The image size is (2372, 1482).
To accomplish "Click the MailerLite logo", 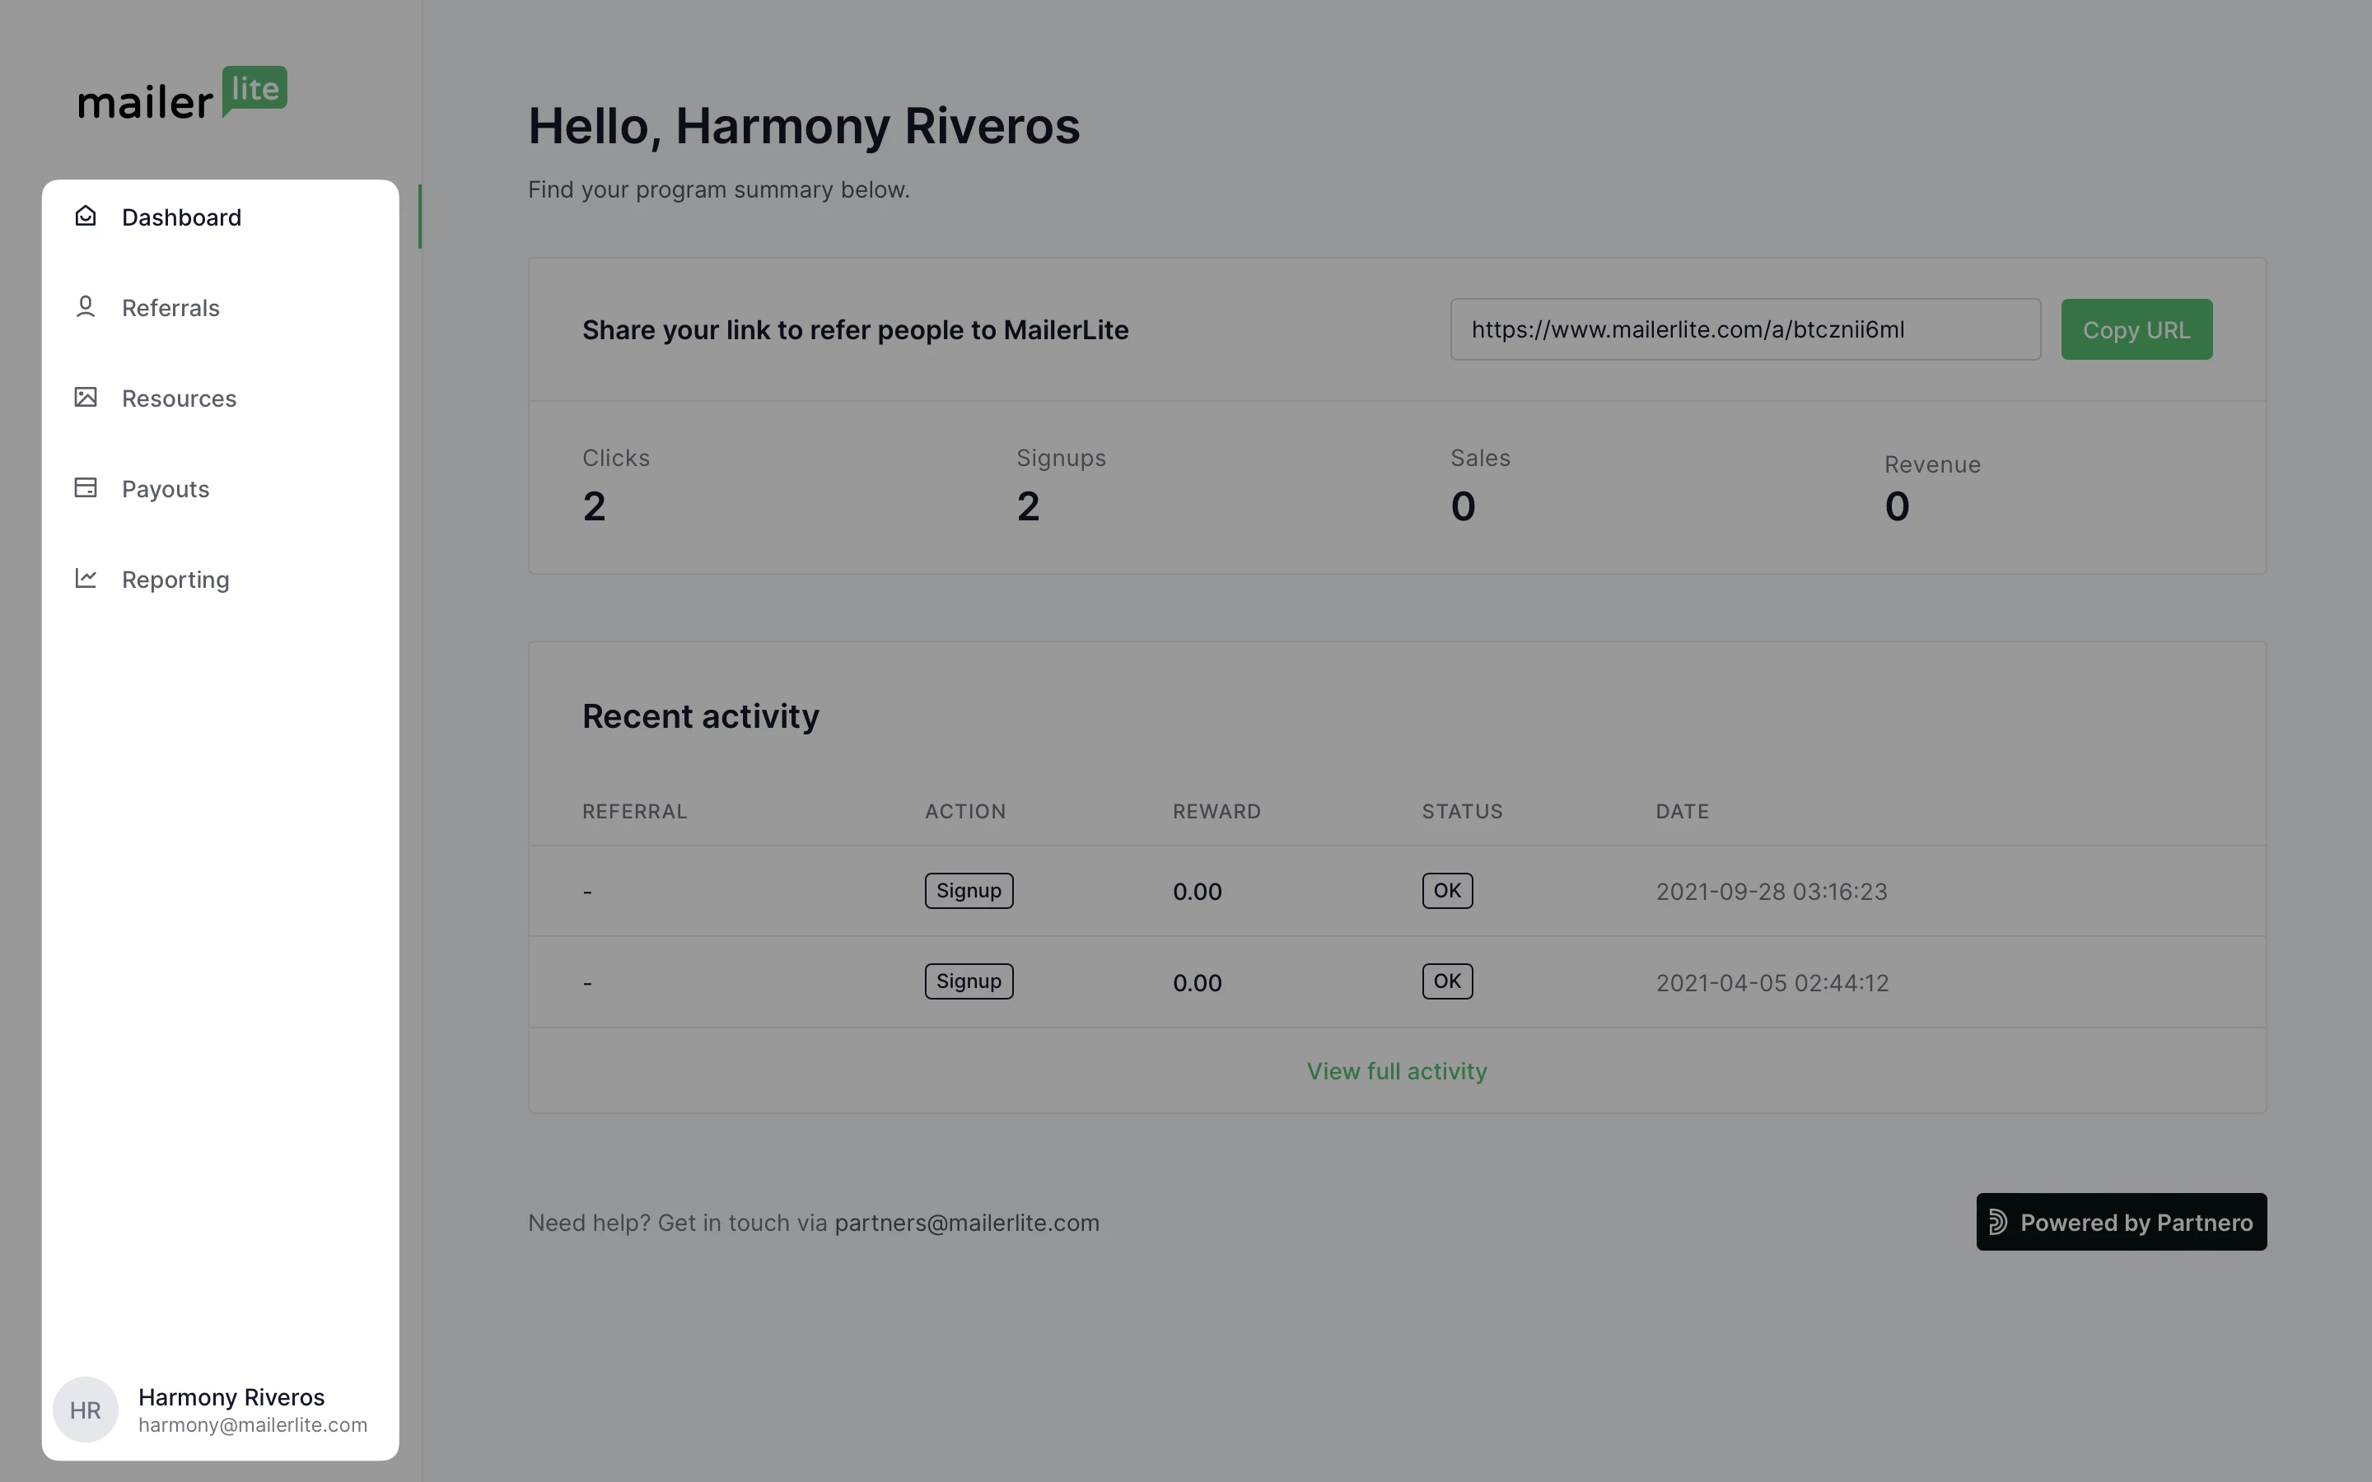I will [x=182, y=94].
